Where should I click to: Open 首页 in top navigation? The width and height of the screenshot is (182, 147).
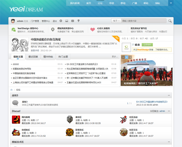tap(89, 3)
